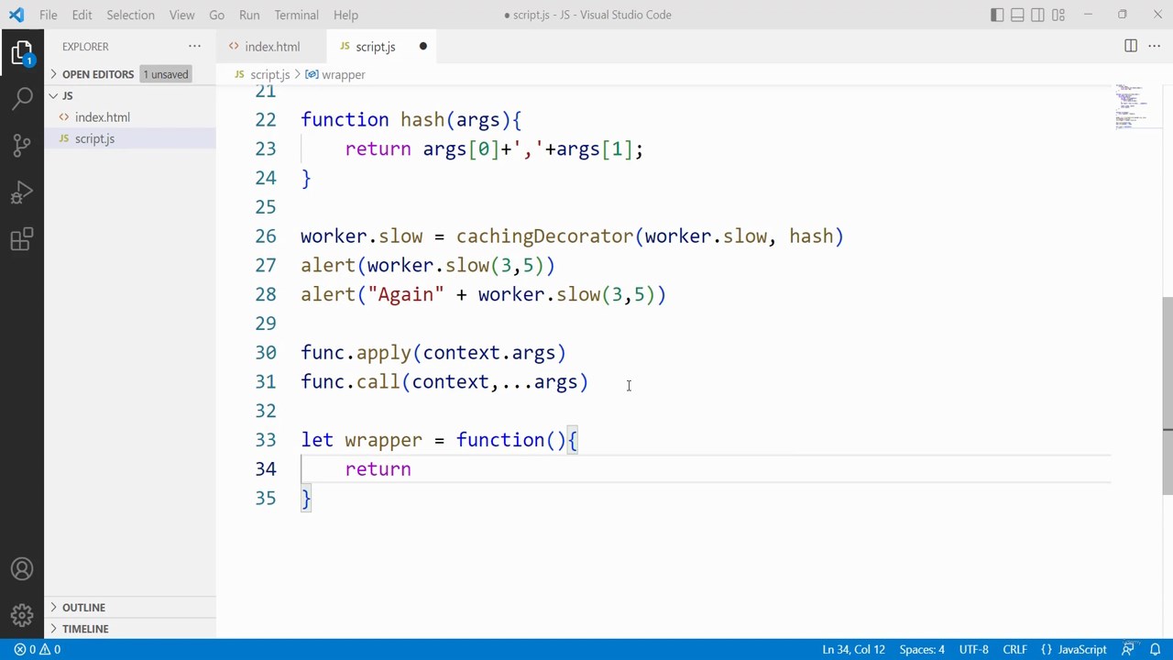Open editor more actions menu
1173x660 pixels.
tap(1155, 46)
